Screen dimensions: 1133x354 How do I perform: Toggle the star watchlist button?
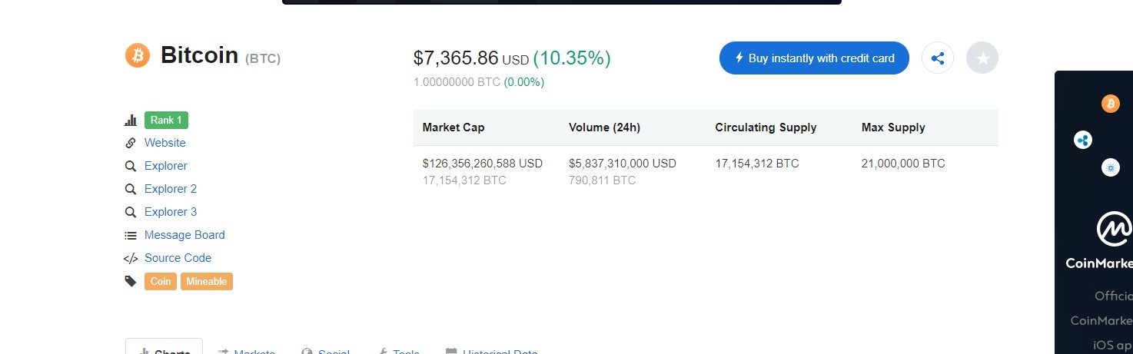pyautogui.click(x=982, y=58)
